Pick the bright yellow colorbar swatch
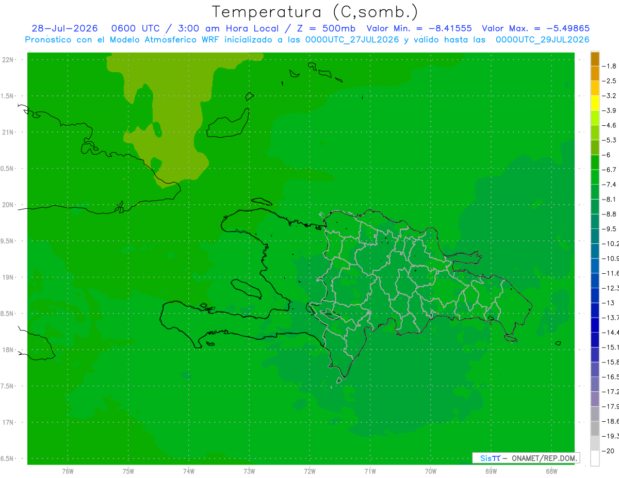Screen dimensions: 619x478 (x=595, y=103)
